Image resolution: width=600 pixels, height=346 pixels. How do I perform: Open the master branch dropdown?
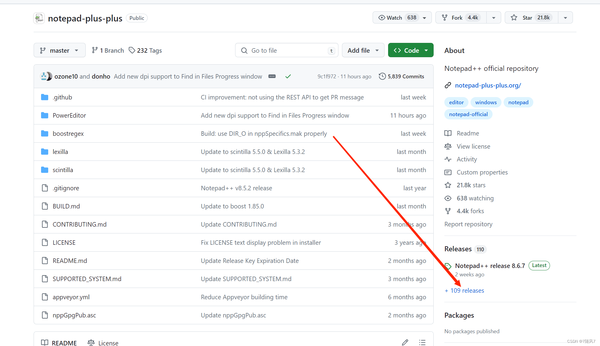pyautogui.click(x=60, y=50)
